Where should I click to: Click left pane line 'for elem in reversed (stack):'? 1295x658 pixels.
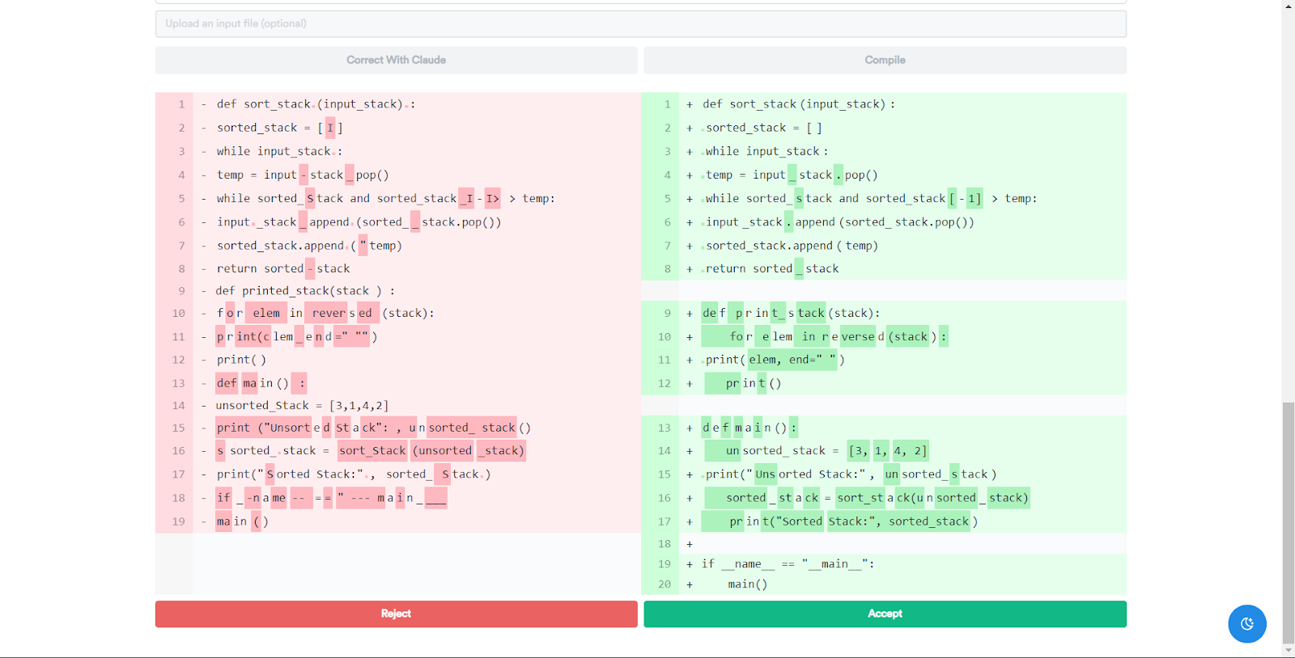[325, 313]
